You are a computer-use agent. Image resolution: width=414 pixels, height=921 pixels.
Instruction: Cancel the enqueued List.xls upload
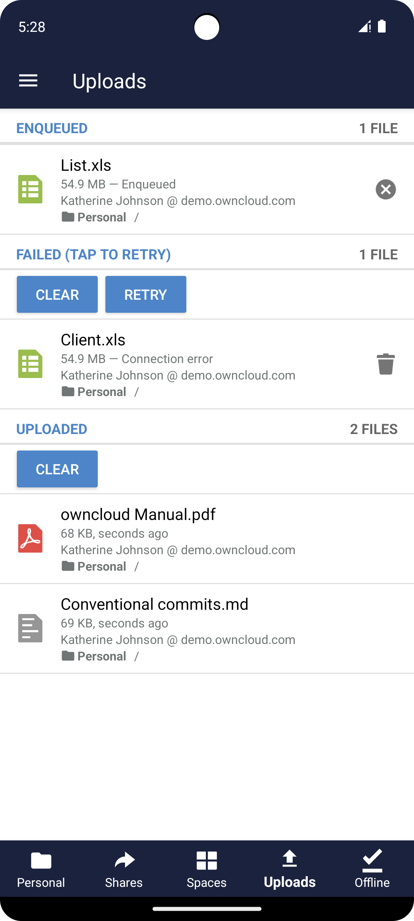pos(386,189)
